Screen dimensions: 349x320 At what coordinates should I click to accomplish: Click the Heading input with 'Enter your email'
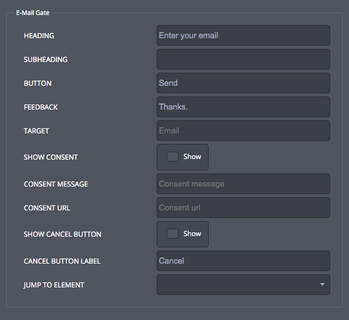[x=243, y=35]
